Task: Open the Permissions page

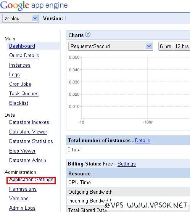Action: (x=23, y=189)
